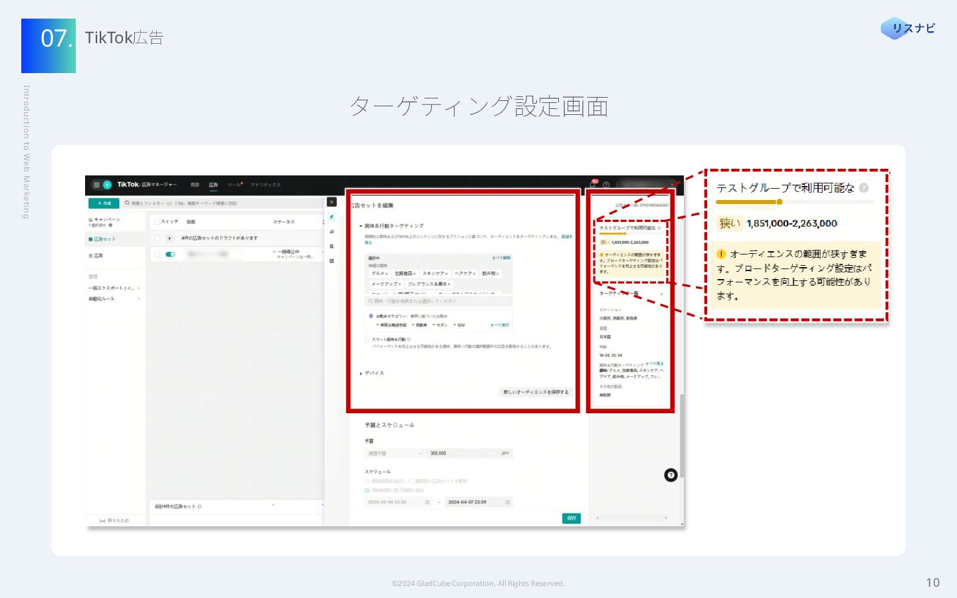Remove the ヘアケア interest tag
Viewport: 957px width, 598px height.
474,274
